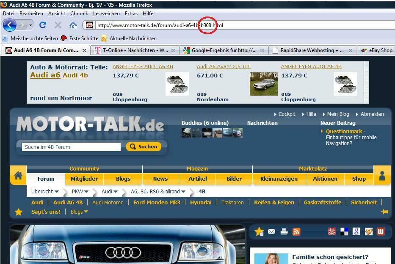Click the Google bookmark share icon

(x=356, y=231)
